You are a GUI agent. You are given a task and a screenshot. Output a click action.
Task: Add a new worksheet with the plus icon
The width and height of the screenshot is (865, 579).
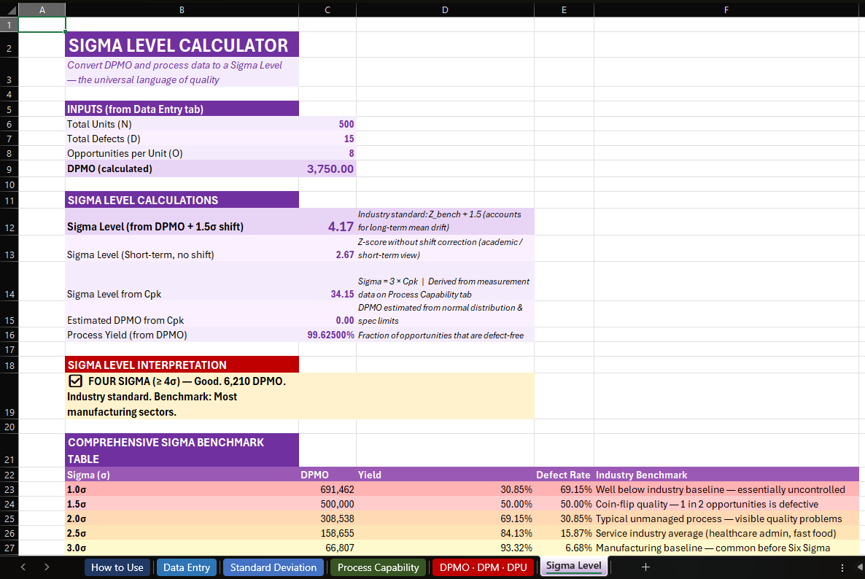(645, 567)
